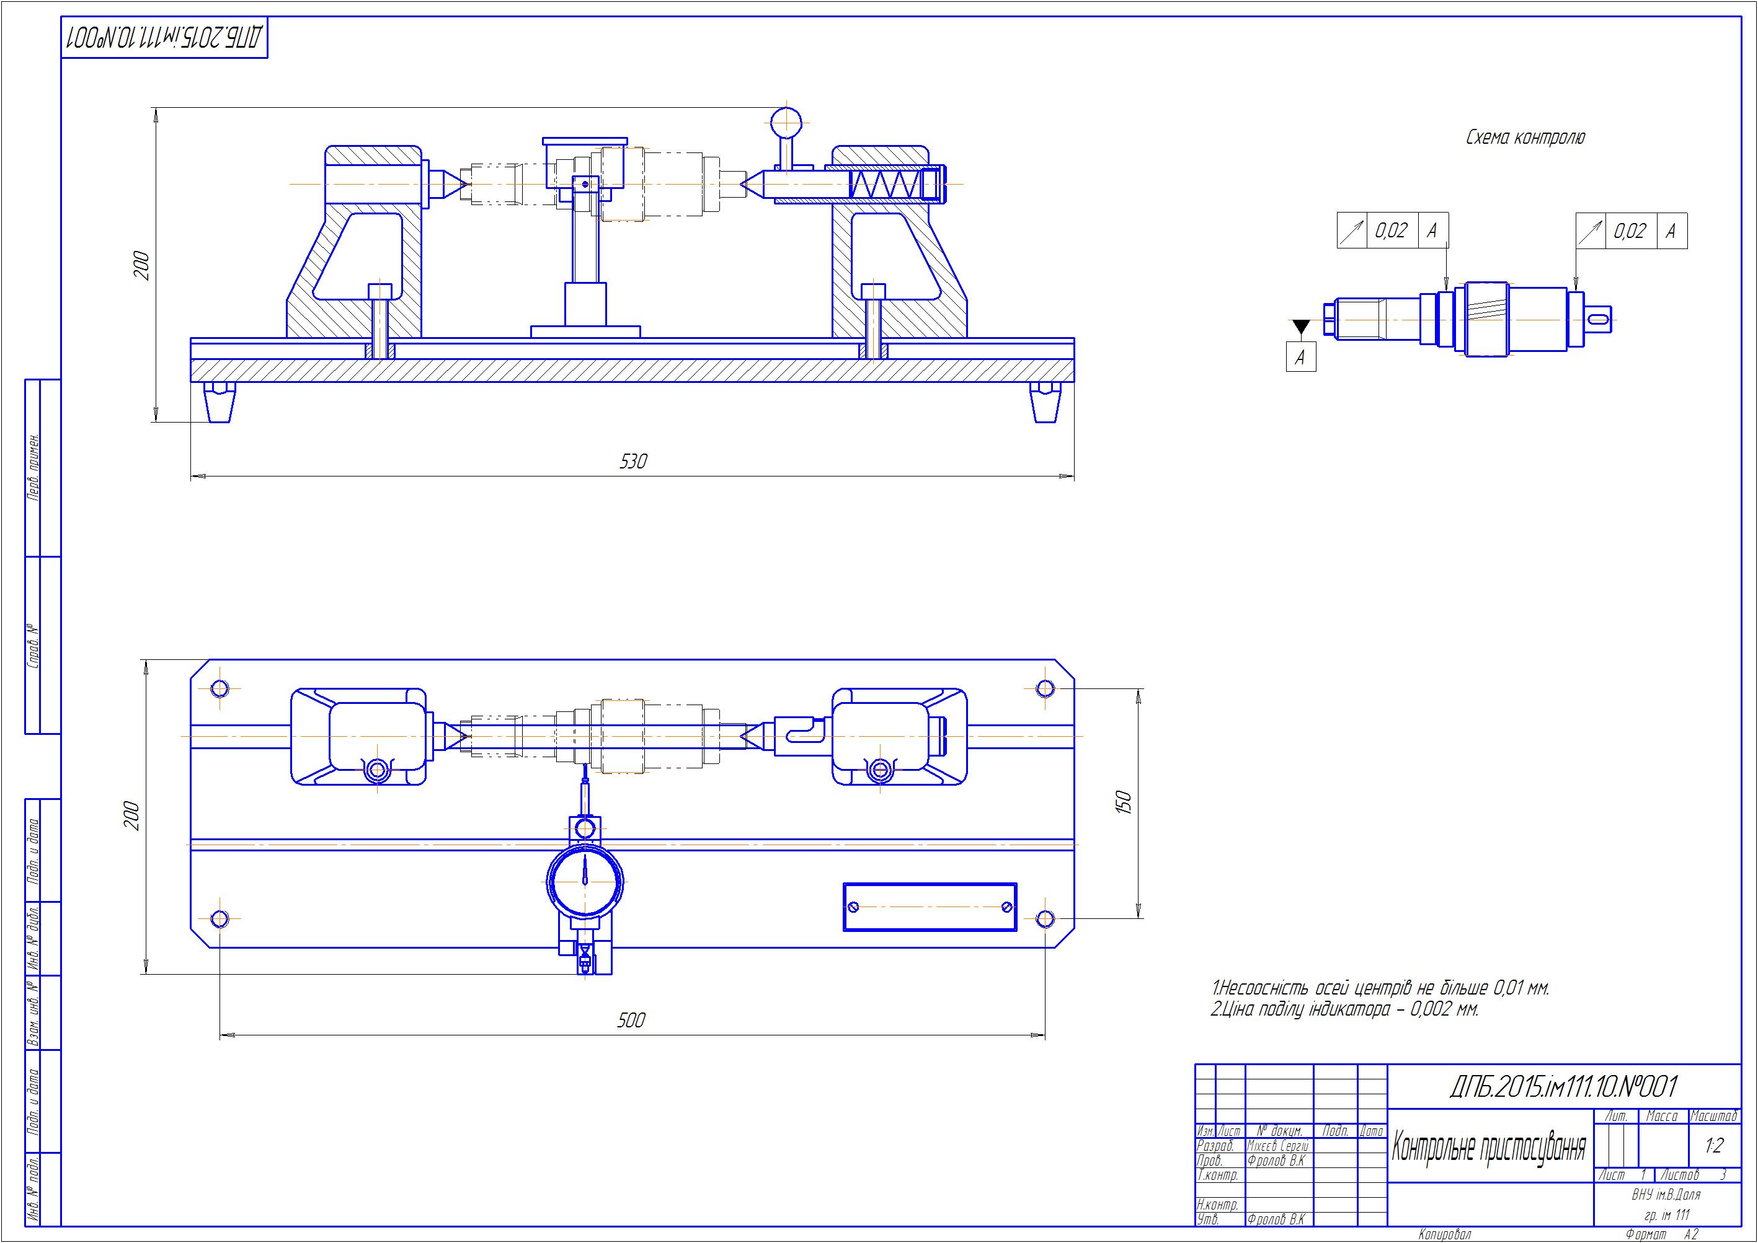Click the 'Инв. № дубл.' side cell

(x=33, y=938)
